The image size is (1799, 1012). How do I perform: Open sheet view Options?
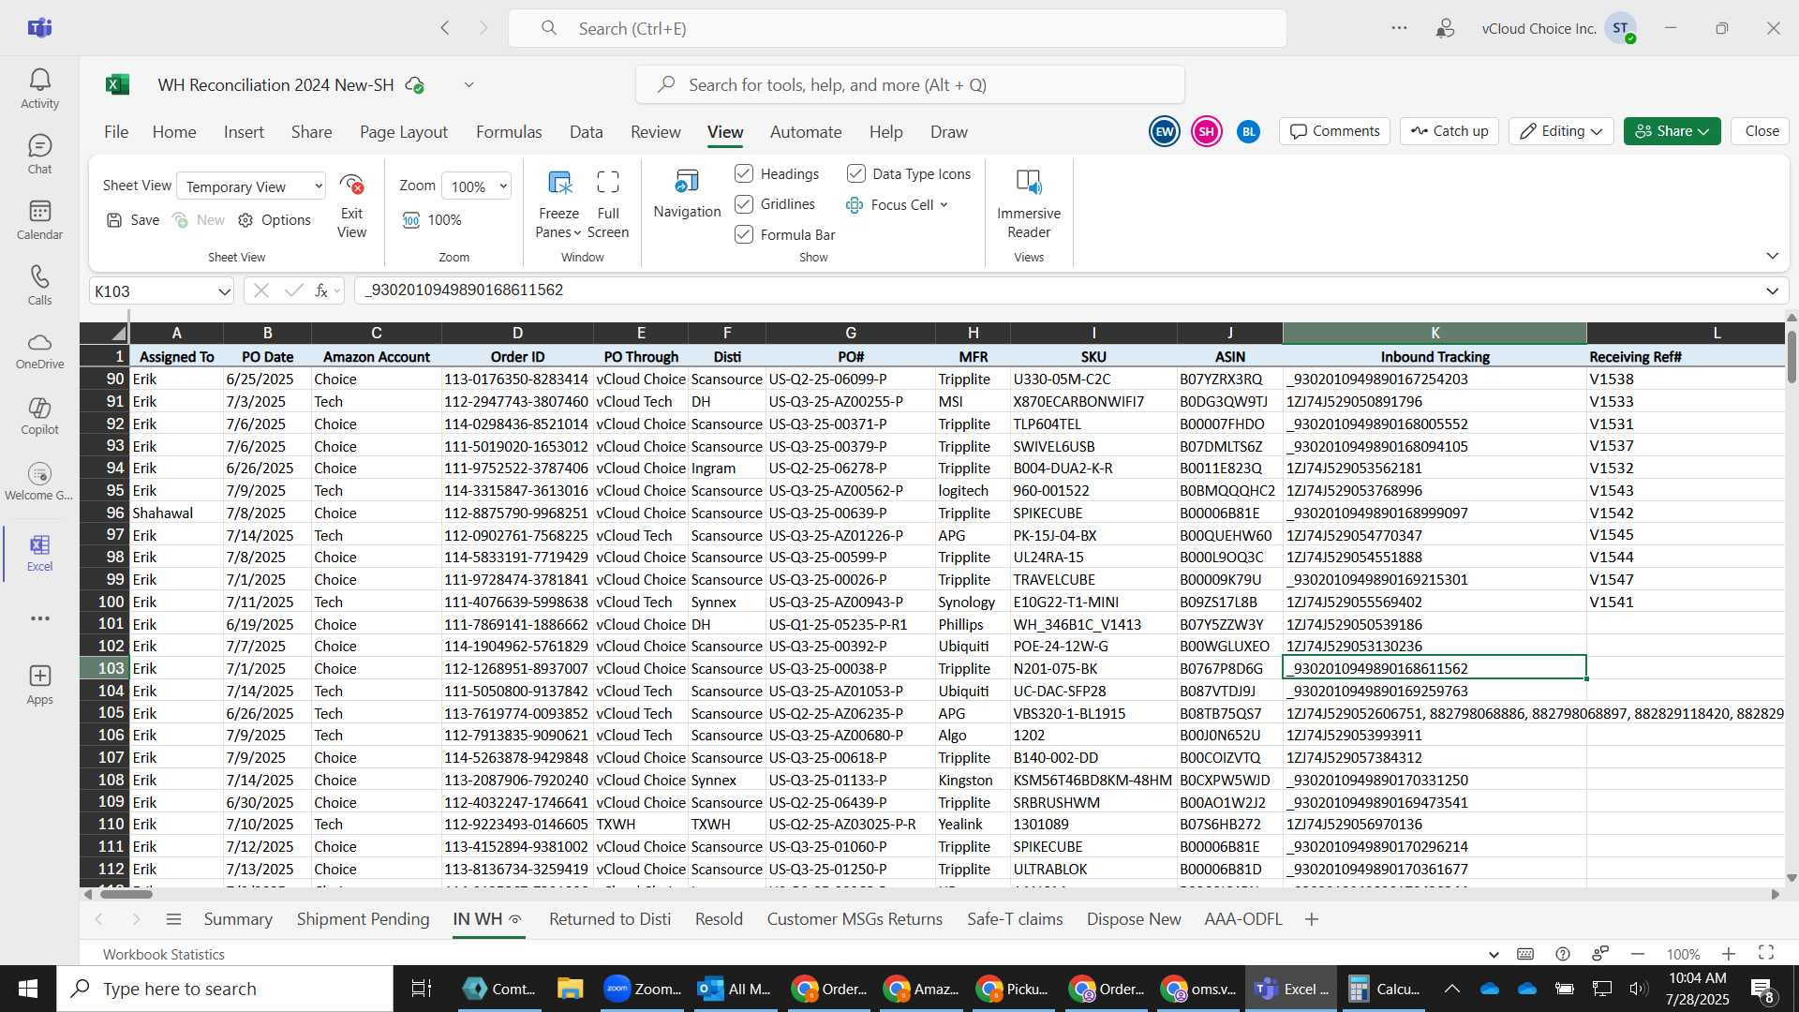click(275, 220)
